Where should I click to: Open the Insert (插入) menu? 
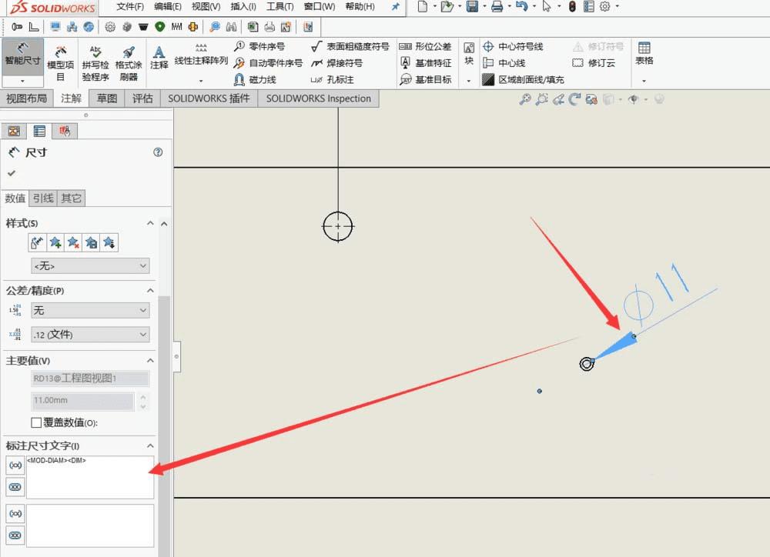click(243, 7)
